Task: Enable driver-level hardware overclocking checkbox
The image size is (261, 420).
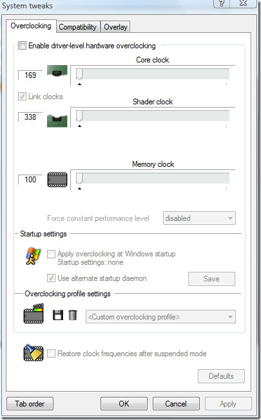Action: [x=23, y=45]
